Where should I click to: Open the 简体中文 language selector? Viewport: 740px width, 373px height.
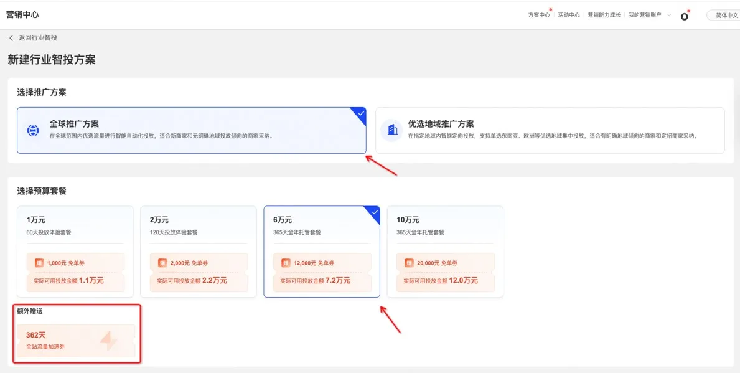tap(724, 16)
